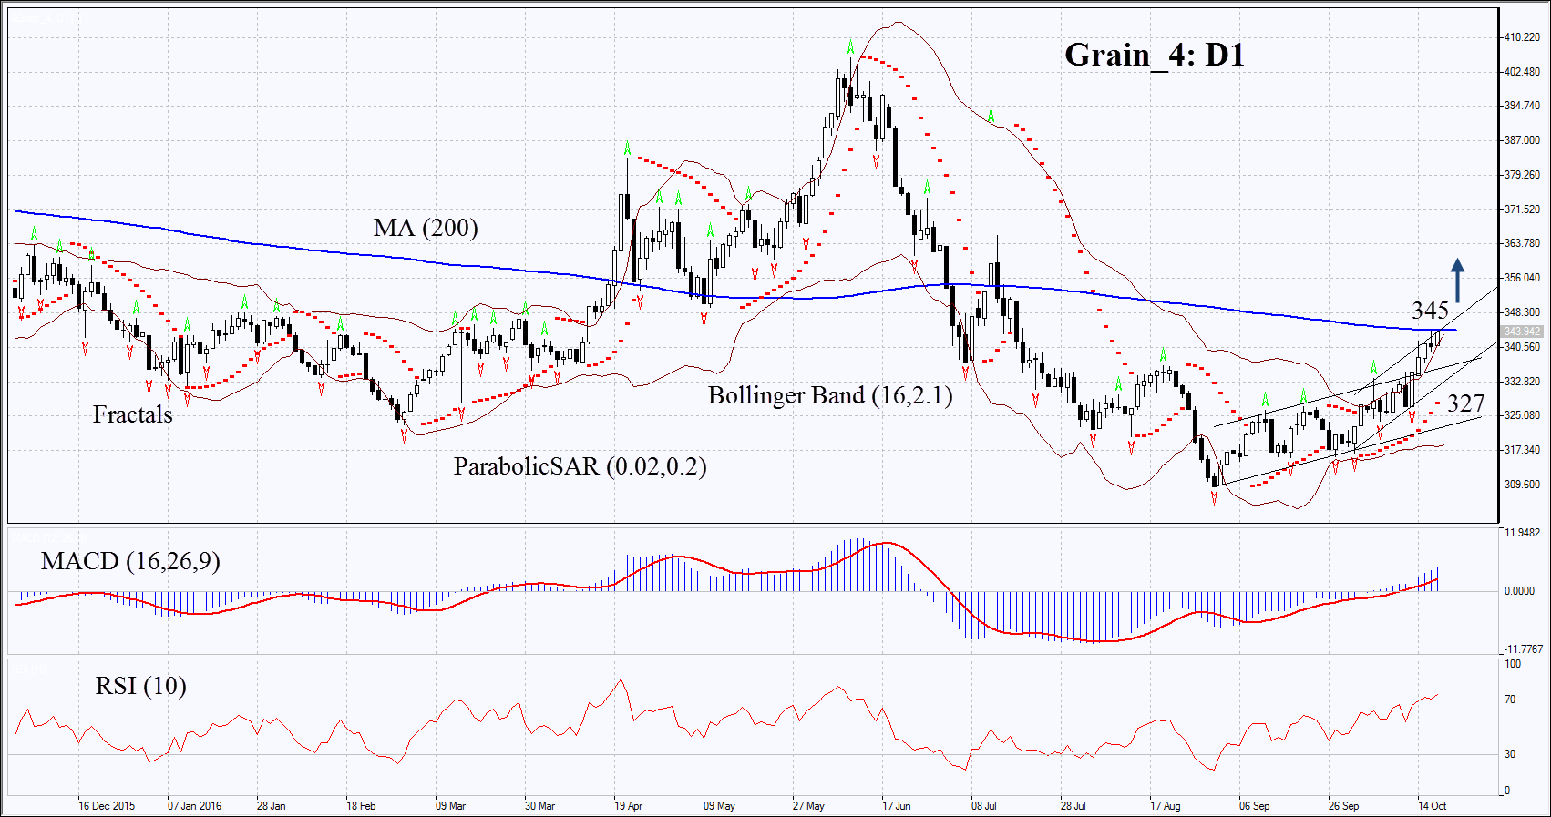Click the 348.300 price axis value
Viewport: 1551px width, 817px height.
(x=1522, y=312)
